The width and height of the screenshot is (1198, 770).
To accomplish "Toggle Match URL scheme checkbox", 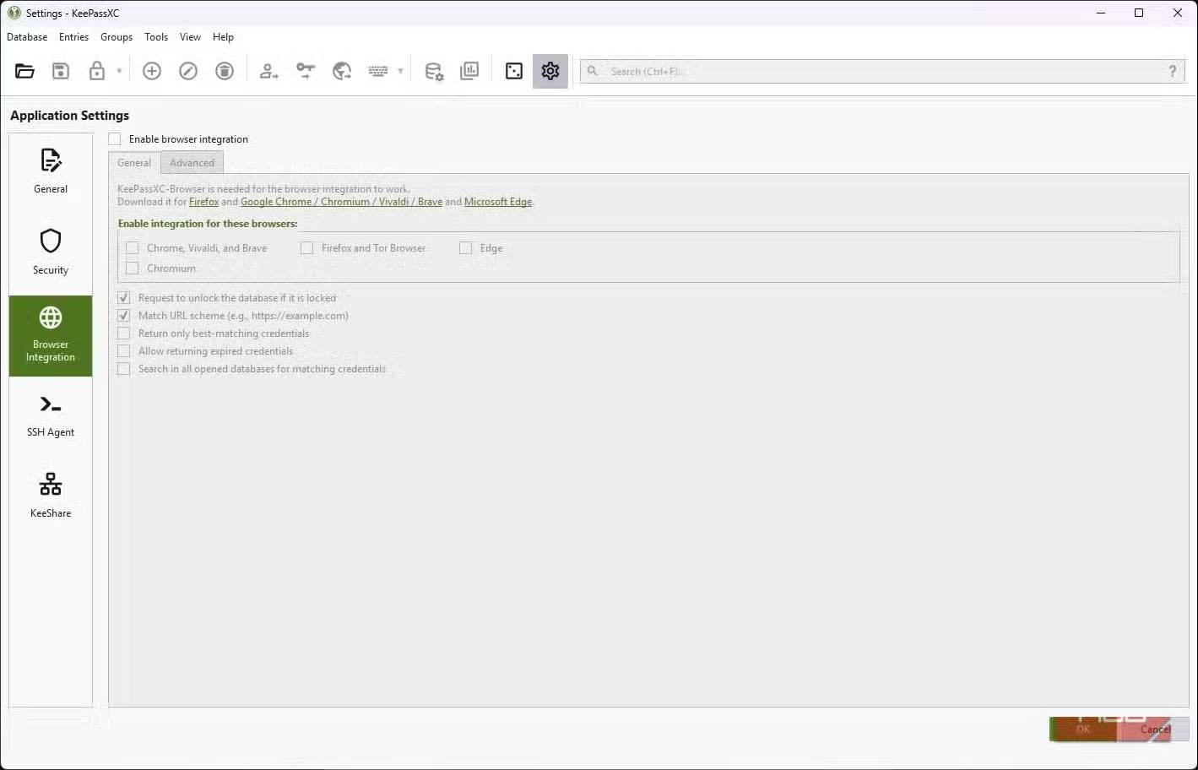I will (x=124, y=316).
